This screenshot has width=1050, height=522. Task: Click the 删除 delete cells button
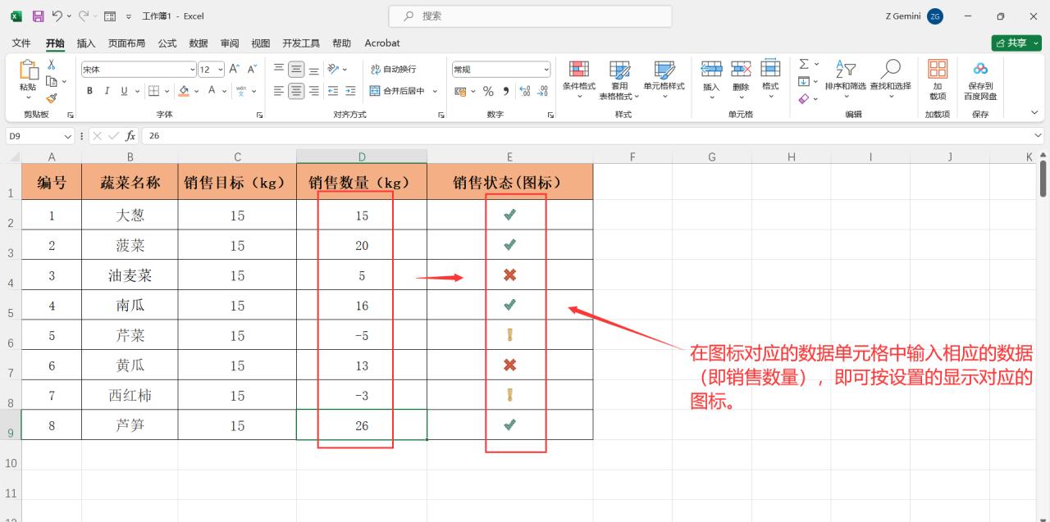[741, 80]
